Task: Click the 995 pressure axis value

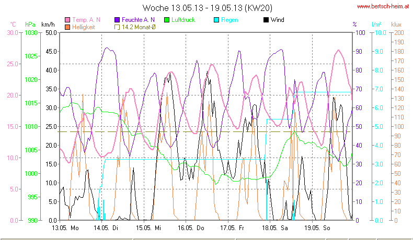Action: [32, 197]
